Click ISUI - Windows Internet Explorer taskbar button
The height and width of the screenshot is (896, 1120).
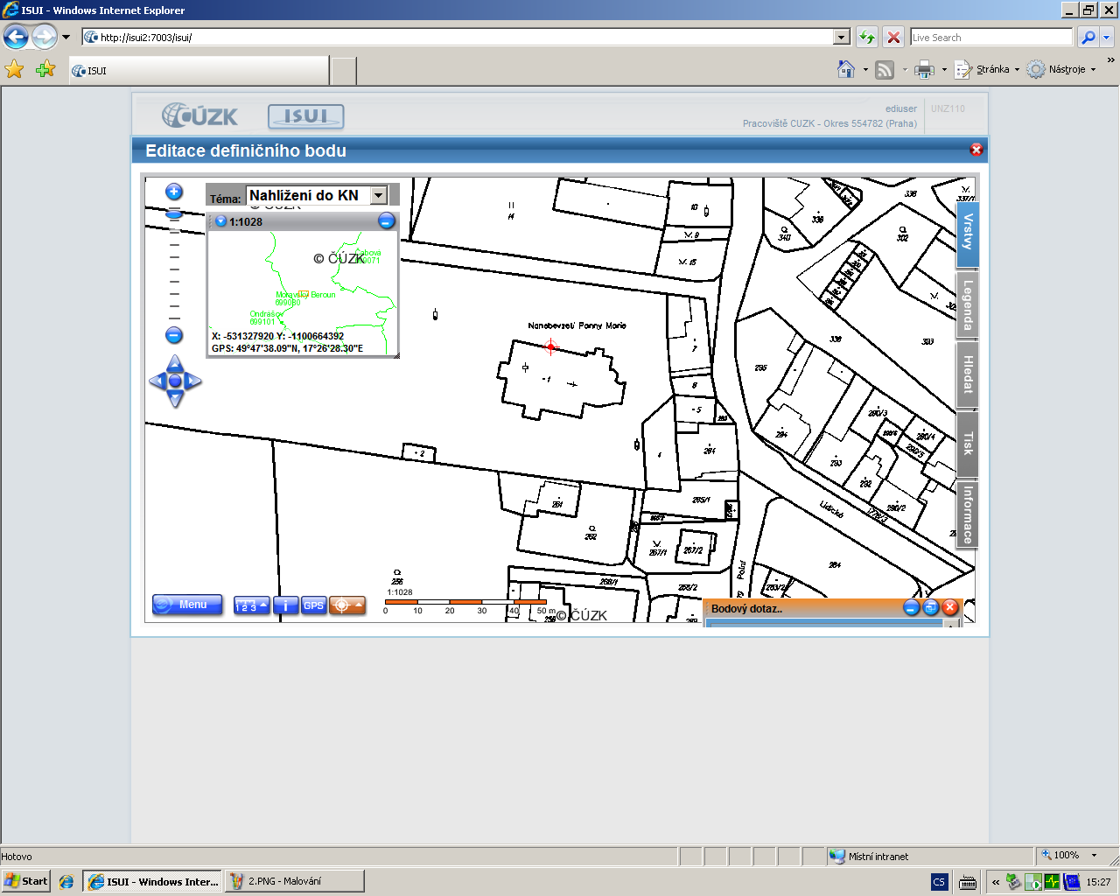(152, 881)
